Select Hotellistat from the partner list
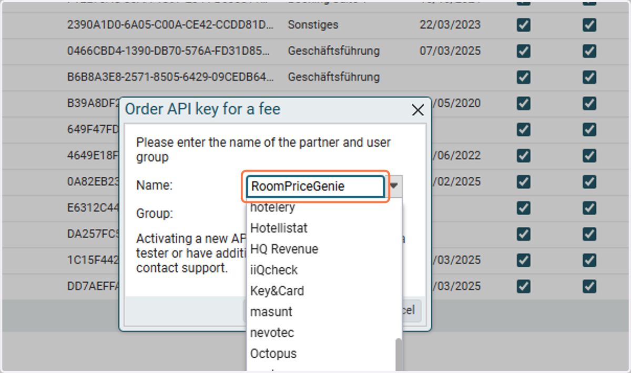Image resolution: width=631 pixels, height=373 pixels. click(x=279, y=228)
